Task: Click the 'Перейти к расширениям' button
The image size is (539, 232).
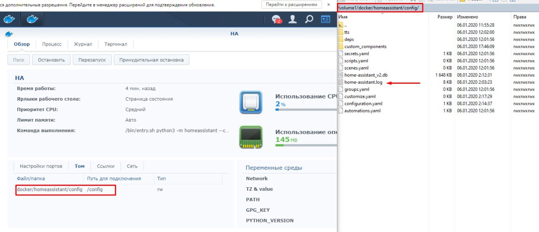Action: [291, 5]
